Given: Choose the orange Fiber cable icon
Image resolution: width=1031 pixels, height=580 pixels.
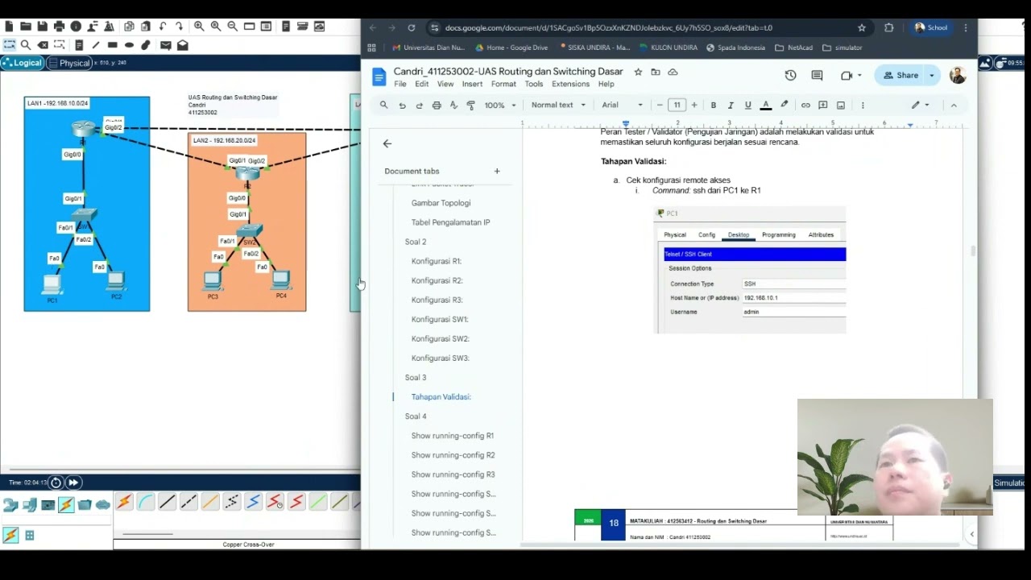Looking at the screenshot, I should point(210,503).
